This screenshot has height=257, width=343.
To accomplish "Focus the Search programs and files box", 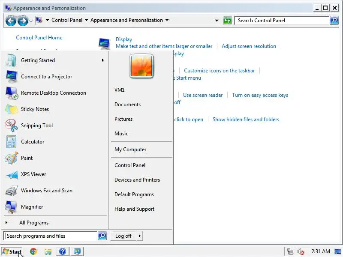I will [50, 236].
